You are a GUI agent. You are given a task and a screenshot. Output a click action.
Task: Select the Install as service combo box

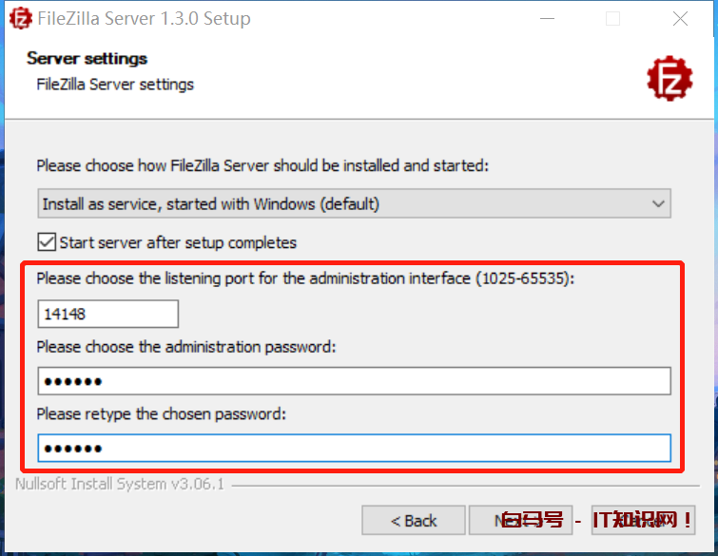pos(342,203)
